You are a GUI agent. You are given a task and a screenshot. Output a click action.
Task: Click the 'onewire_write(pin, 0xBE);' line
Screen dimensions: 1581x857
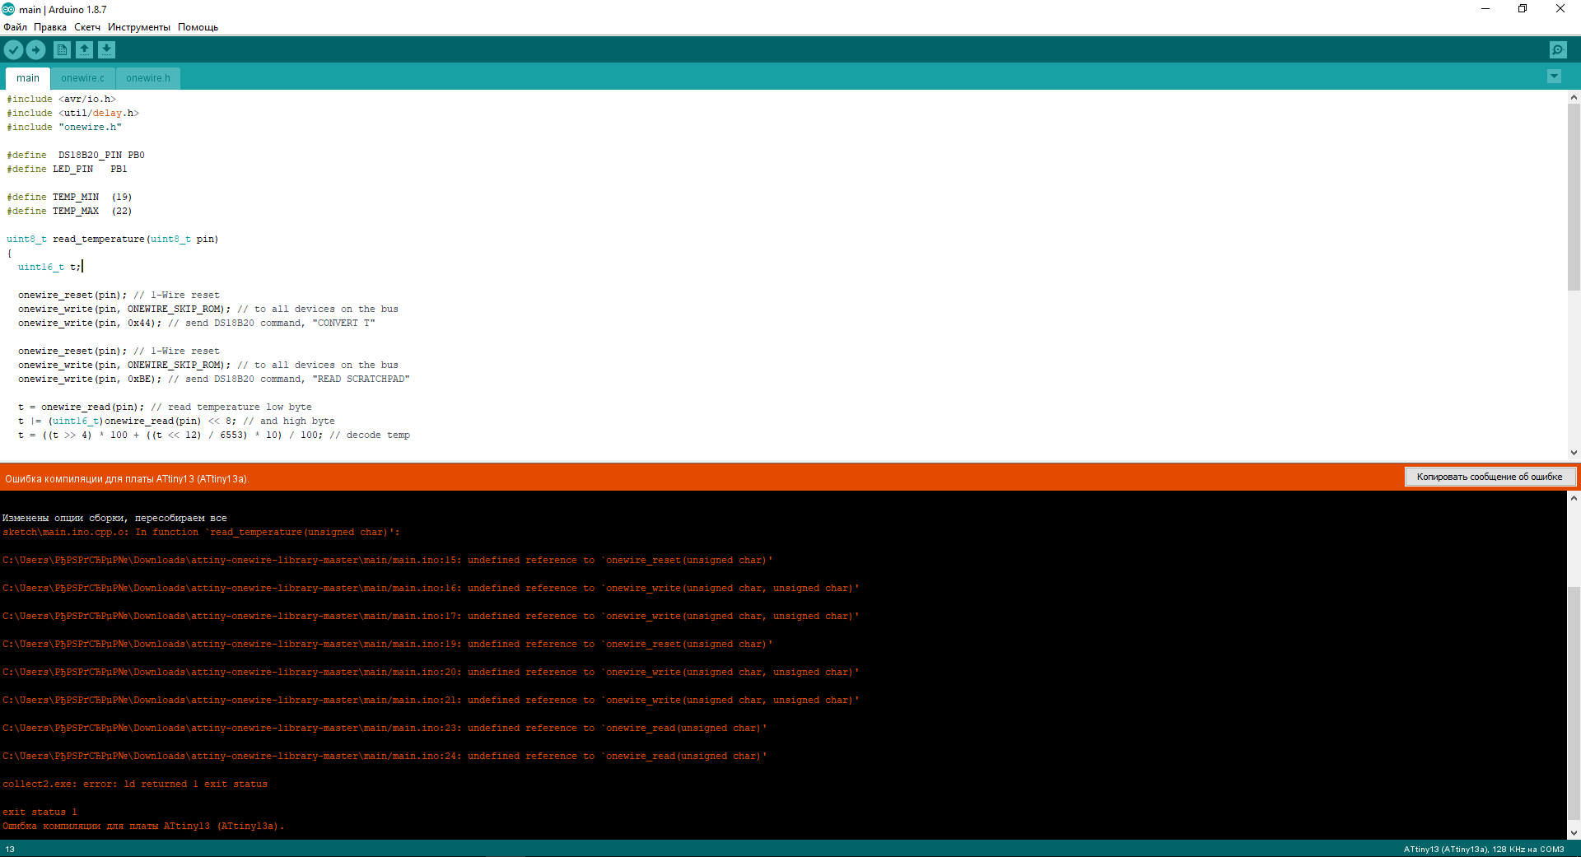click(214, 379)
